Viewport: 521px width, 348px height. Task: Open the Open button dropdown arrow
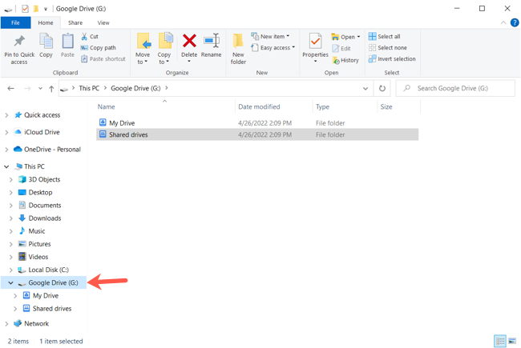coord(358,37)
